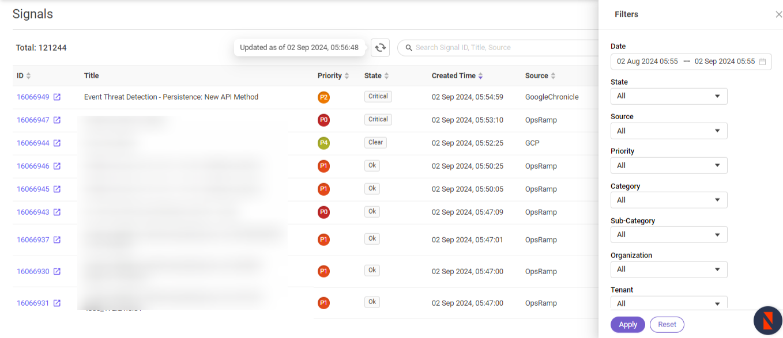The image size is (783, 338).
Task: Open signal 16066949 via external link icon
Action: tap(57, 97)
